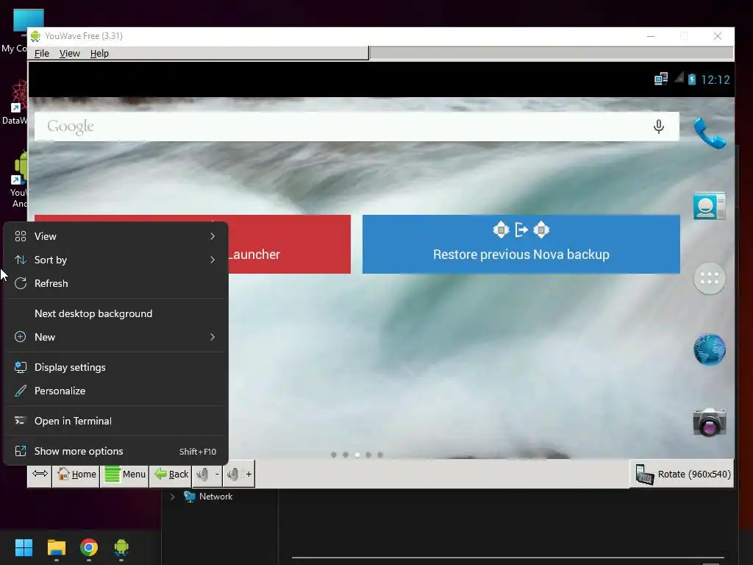Open the Camera app icon
753x565 pixels.
coord(710,422)
